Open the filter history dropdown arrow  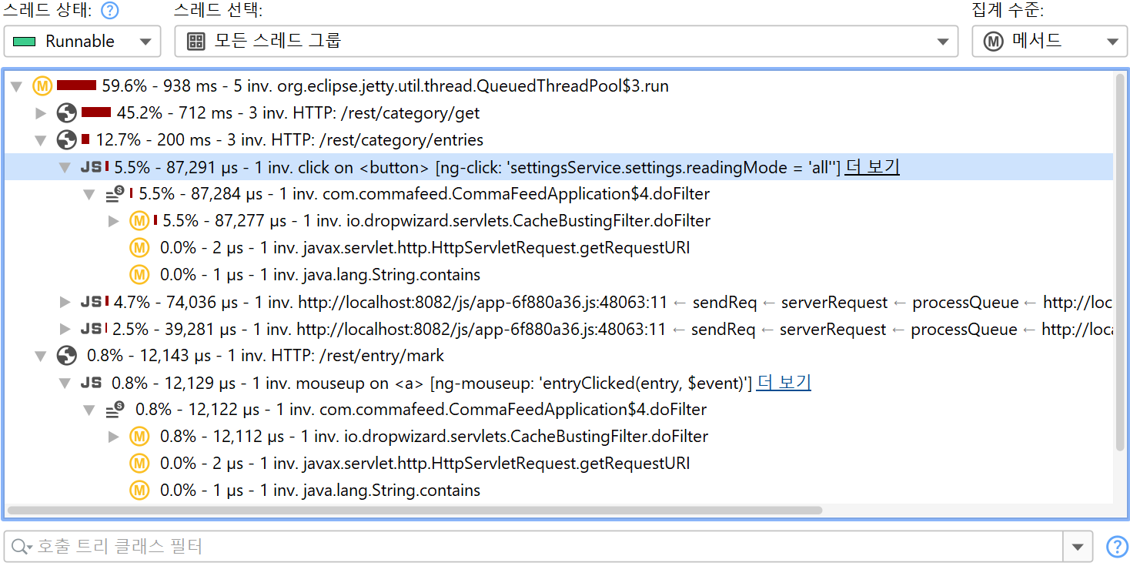point(1078,547)
